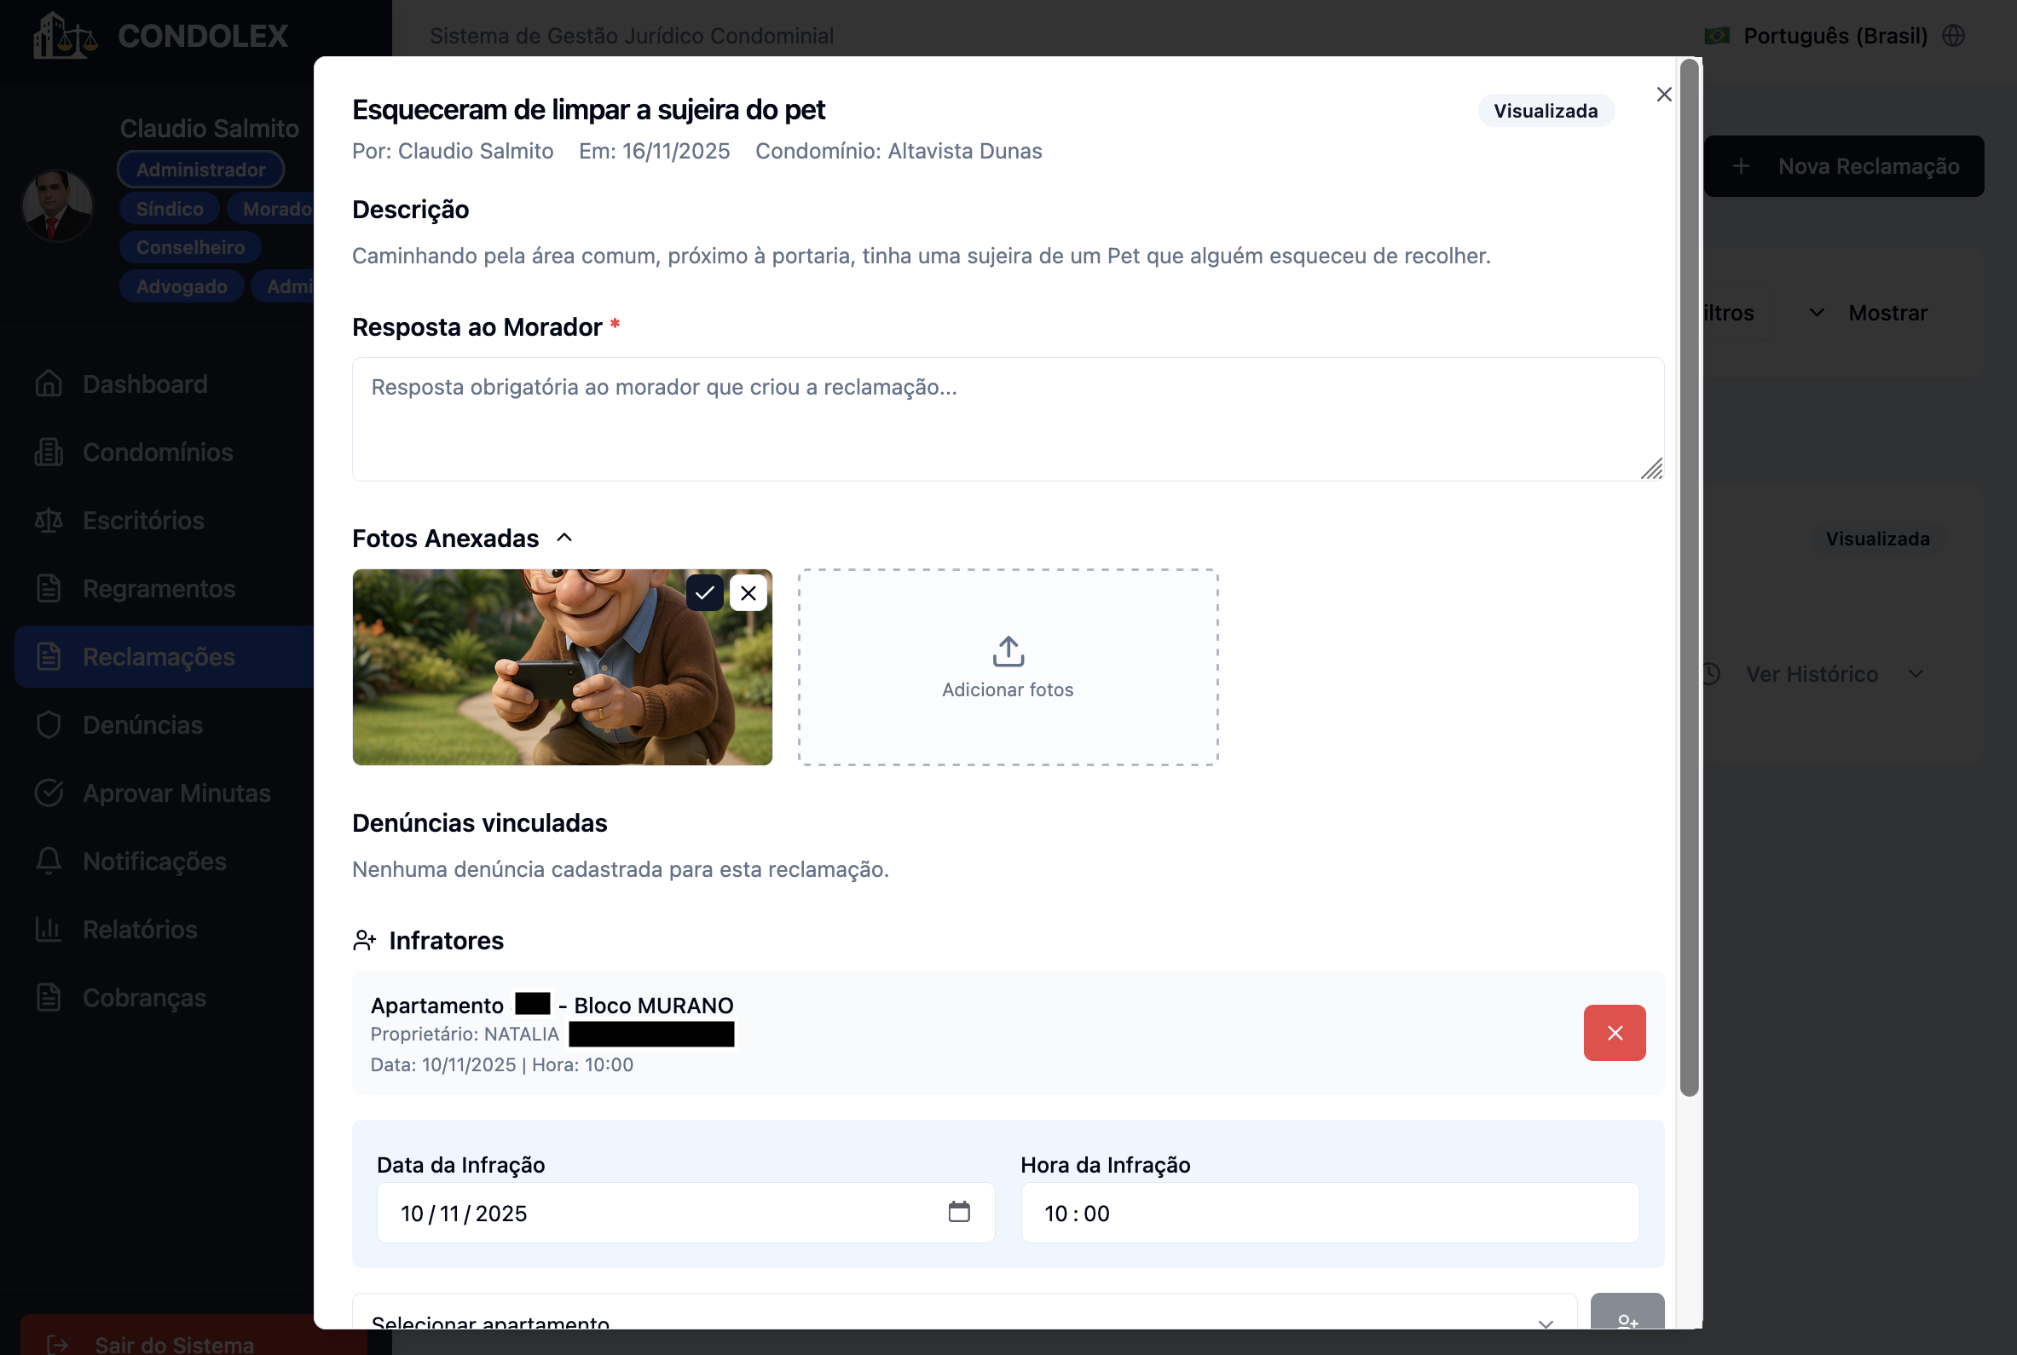Viewport: 2017px width, 1355px height.
Task: Type in the Resposta ao Morador field
Action: point(1007,418)
